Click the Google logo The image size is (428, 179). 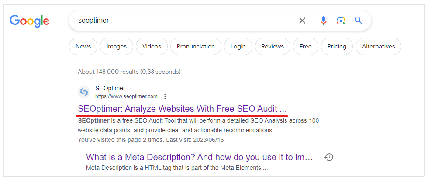(x=29, y=21)
